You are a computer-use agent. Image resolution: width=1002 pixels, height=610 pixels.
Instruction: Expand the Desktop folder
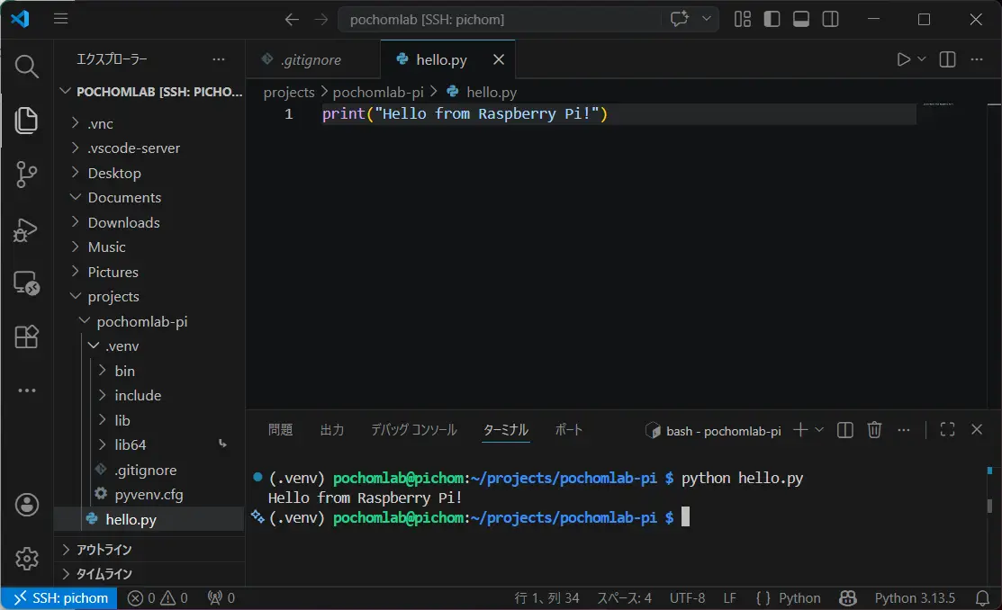[149, 173]
